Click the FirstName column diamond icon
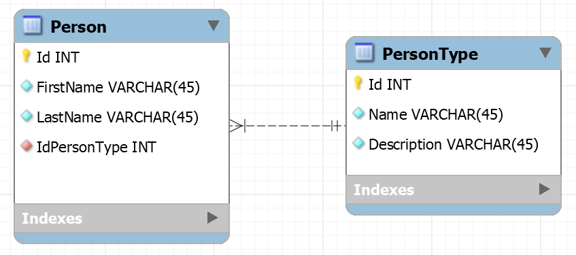The image size is (576, 255). click(x=27, y=86)
